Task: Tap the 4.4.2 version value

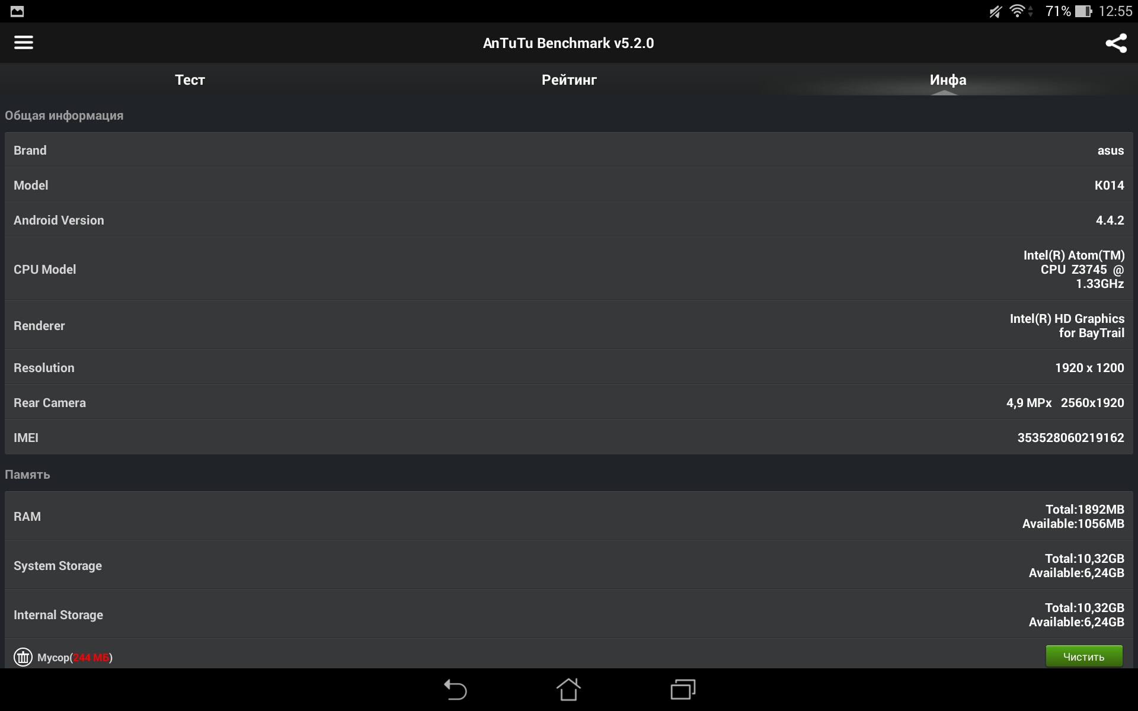Action: tap(1110, 220)
